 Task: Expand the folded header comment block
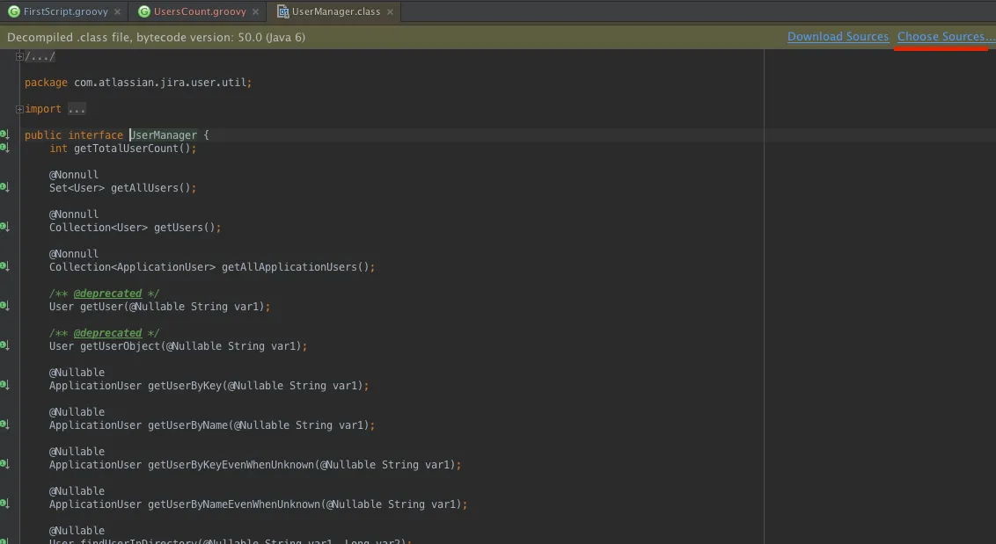(x=19, y=57)
